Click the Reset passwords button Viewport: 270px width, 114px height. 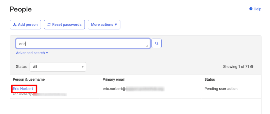tap(64, 24)
